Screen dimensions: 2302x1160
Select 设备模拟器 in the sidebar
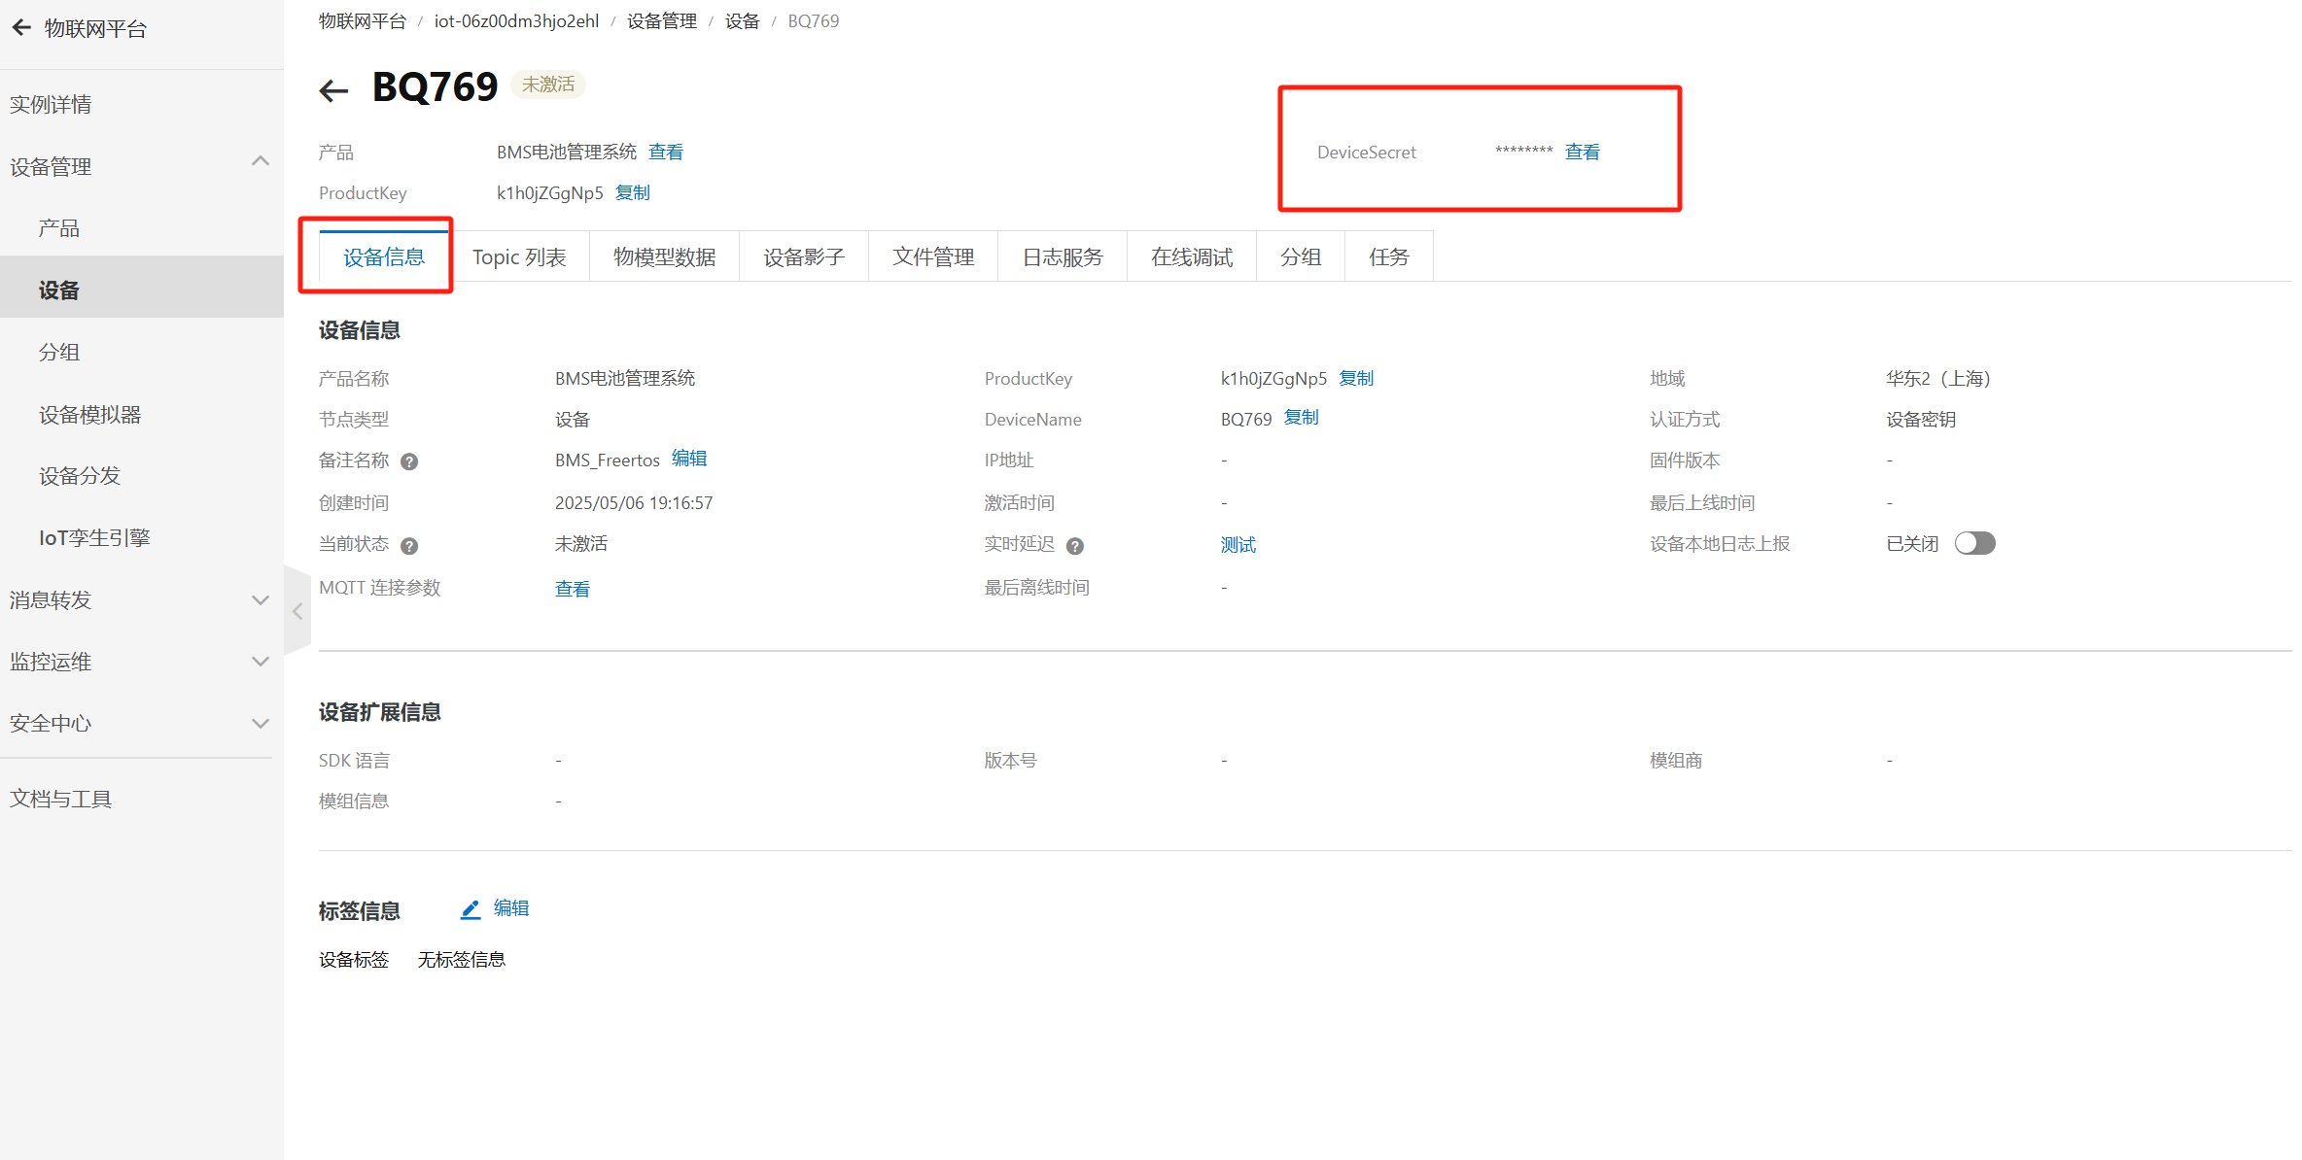(x=90, y=415)
